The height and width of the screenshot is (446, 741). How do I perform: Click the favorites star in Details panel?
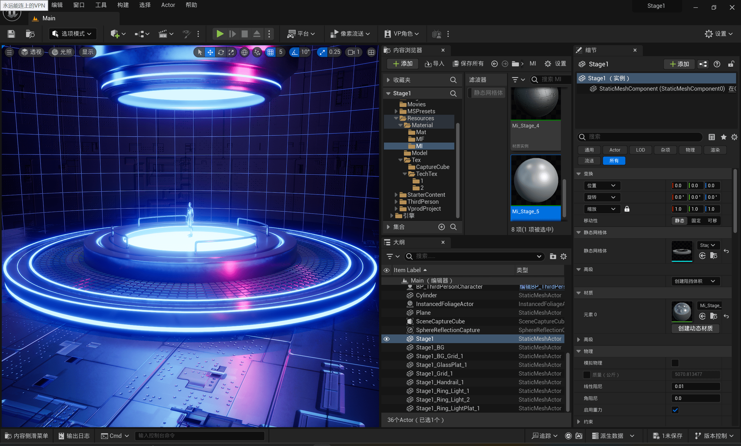click(x=723, y=137)
